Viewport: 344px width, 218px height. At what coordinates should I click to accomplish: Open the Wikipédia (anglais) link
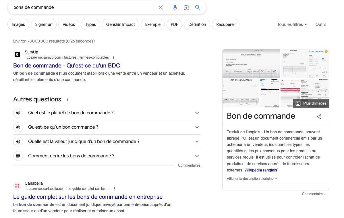pos(261,170)
